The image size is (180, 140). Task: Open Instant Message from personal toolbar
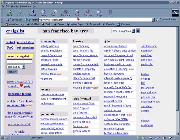[x=15, y=24]
